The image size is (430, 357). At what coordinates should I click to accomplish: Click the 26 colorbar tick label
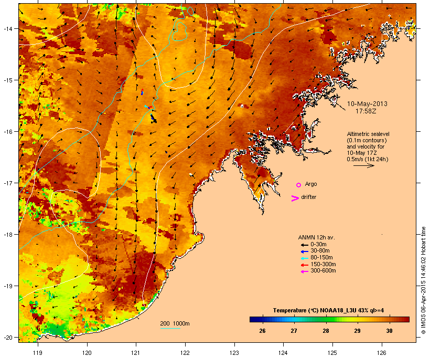(x=262, y=331)
